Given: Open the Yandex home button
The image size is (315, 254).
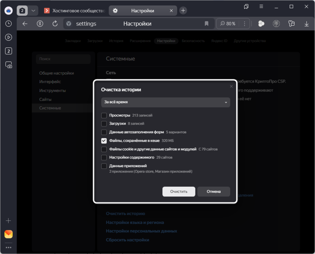Looking at the screenshot, I should point(40,24).
